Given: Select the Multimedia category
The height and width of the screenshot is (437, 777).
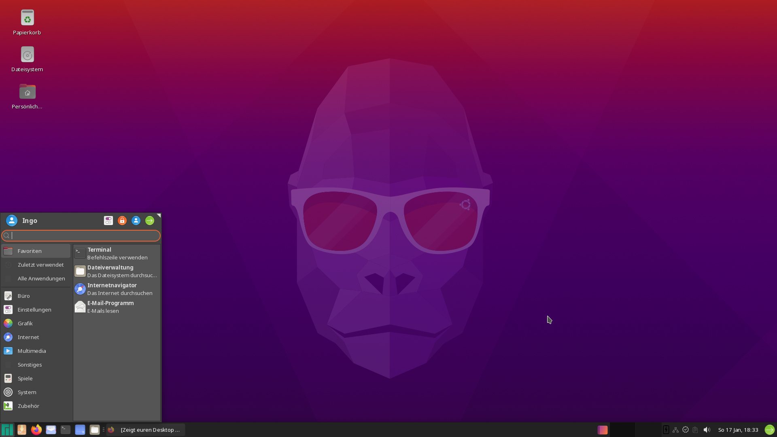Looking at the screenshot, I should coord(32,351).
